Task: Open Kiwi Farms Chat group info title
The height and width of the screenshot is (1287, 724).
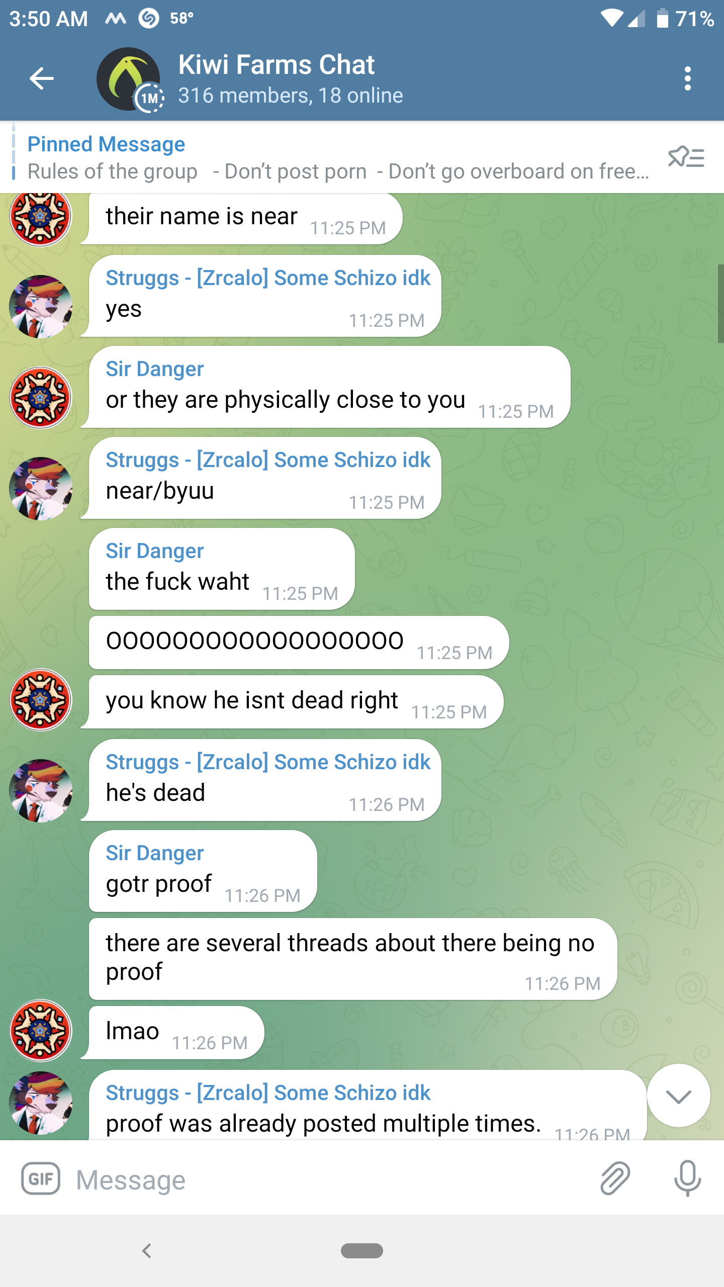Action: pos(276,65)
